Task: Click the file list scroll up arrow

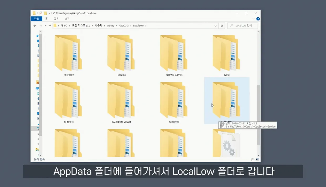Action: pyautogui.click(x=258, y=32)
